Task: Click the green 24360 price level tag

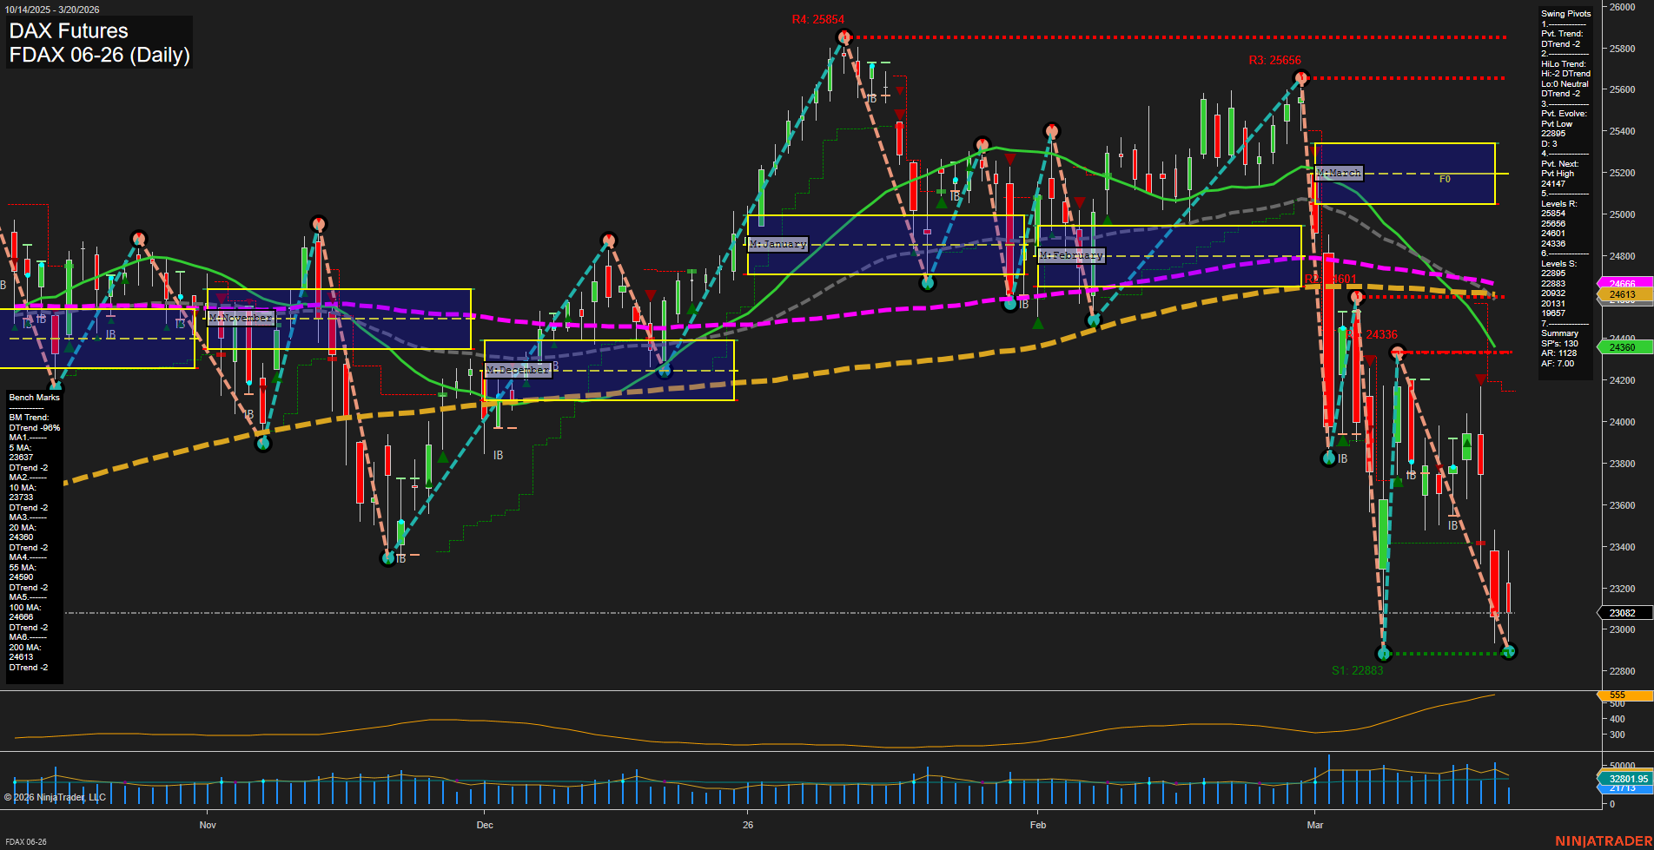Action: 1621,346
